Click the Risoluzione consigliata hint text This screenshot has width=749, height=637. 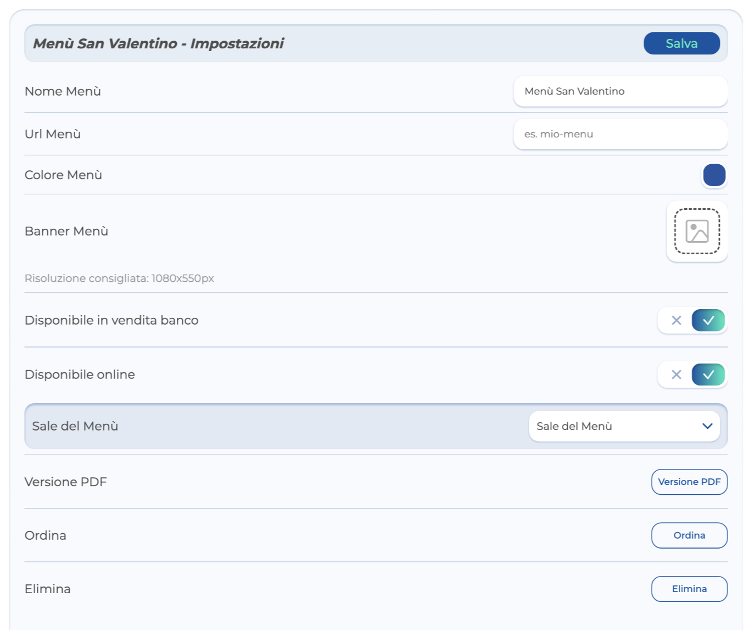click(119, 278)
